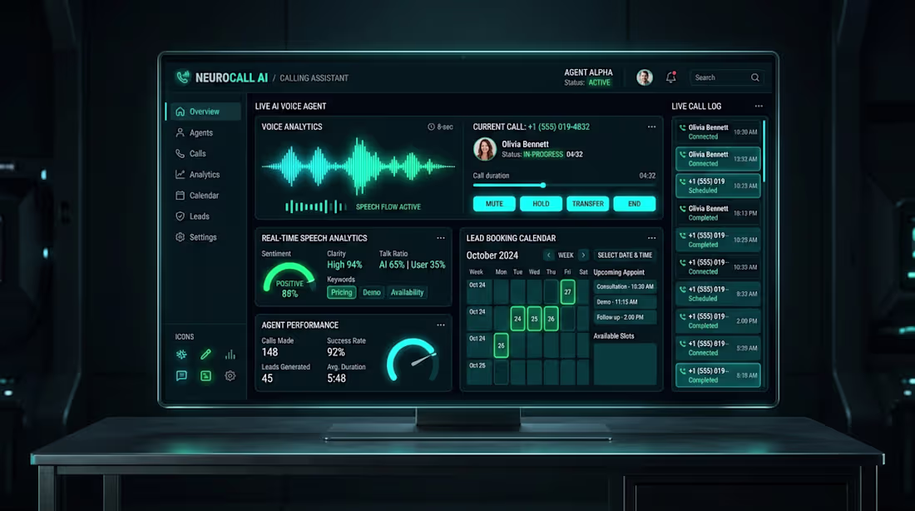915x511 pixels.
Task: Click the October 2024 month label
Action: 492,255
